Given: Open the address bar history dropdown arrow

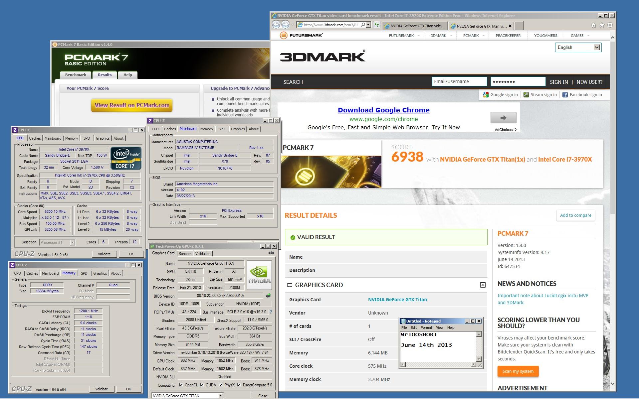Looking at the screenshot, I should tap(368, 25).
